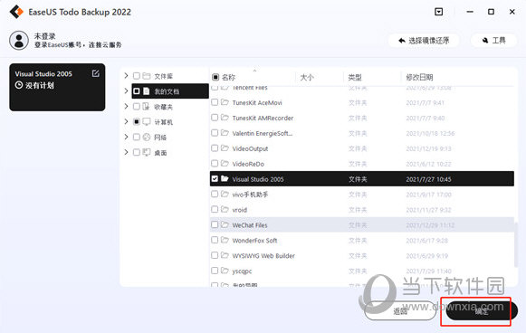Select the 'yscqpc' row name
Image resolution: width=526 pixels, height=333 pixels.
pos(242,271)
